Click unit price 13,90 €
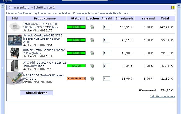This screenshot has height=114, width=181. [x=127, y=53]
